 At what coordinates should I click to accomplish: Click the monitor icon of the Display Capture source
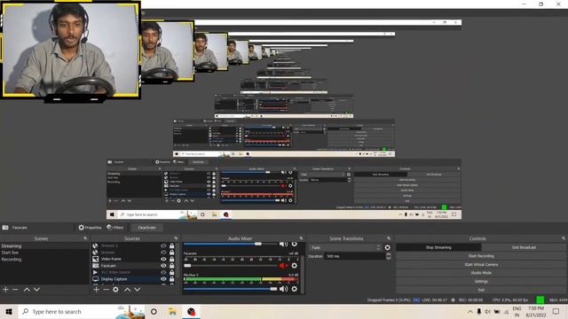click(x=95, y=279)
